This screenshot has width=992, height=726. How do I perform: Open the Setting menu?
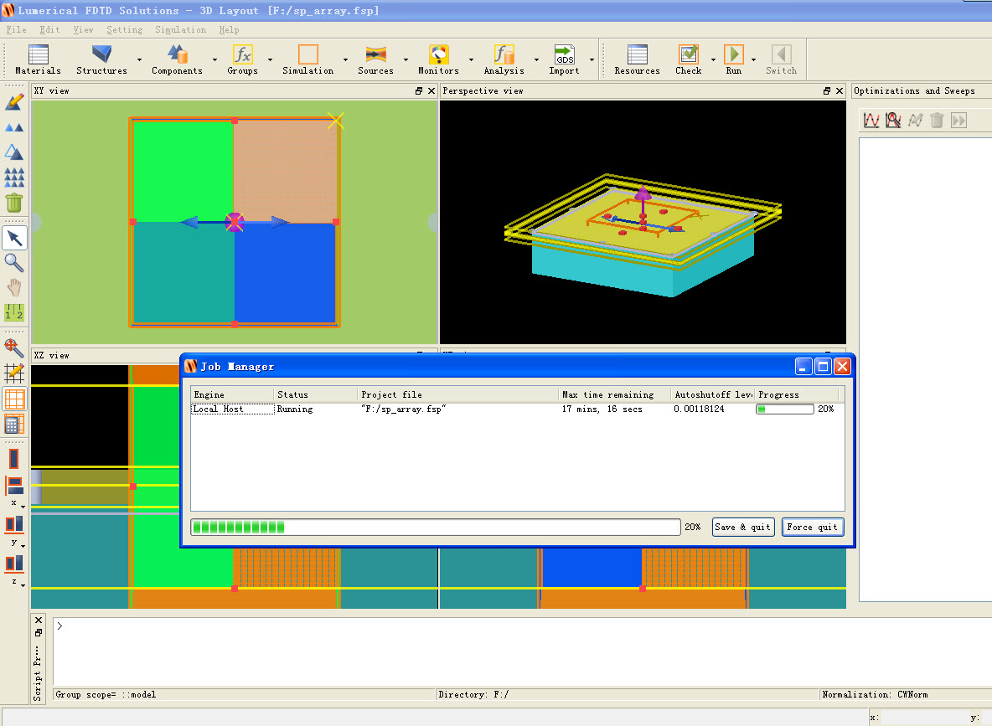tap(124, 29)
